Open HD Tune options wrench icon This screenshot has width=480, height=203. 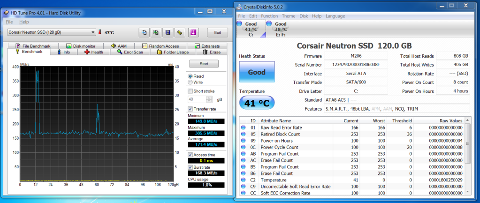coord(179,32)
